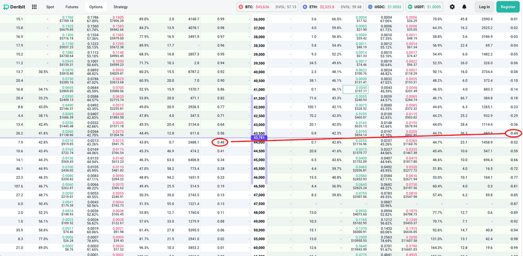Click the Register button
Viewport: 523px width, 256px height.
[508, 7]
